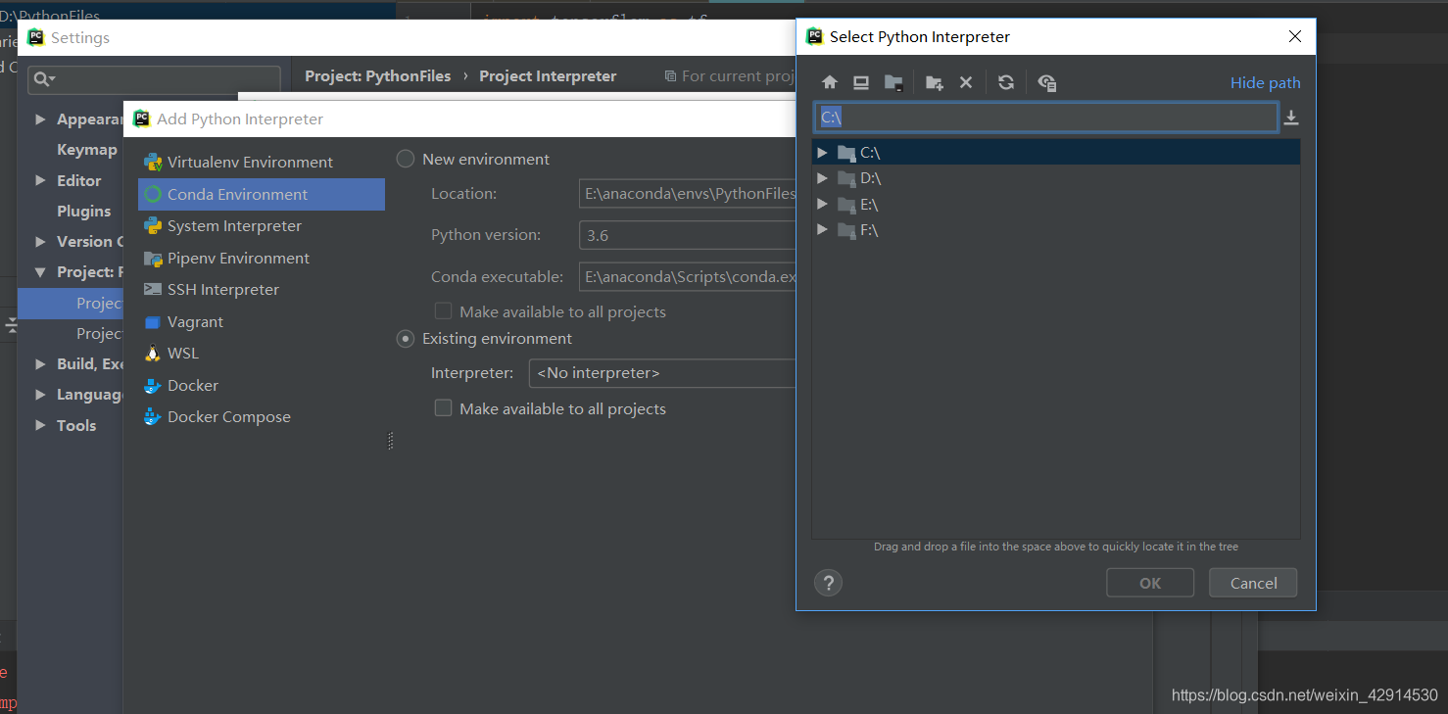Expand the C:\ drive node
Viewport: 1448px width, 714px height.
[823, 153]
